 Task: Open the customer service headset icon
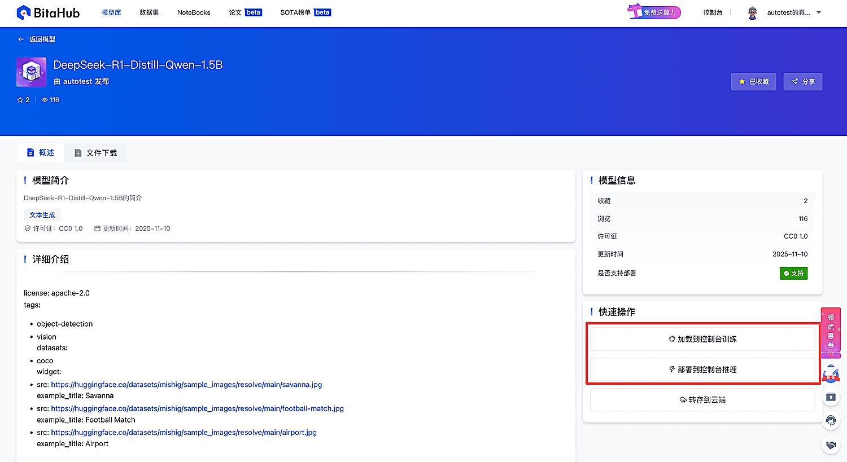pyautogui.click(x=831, y=421)
